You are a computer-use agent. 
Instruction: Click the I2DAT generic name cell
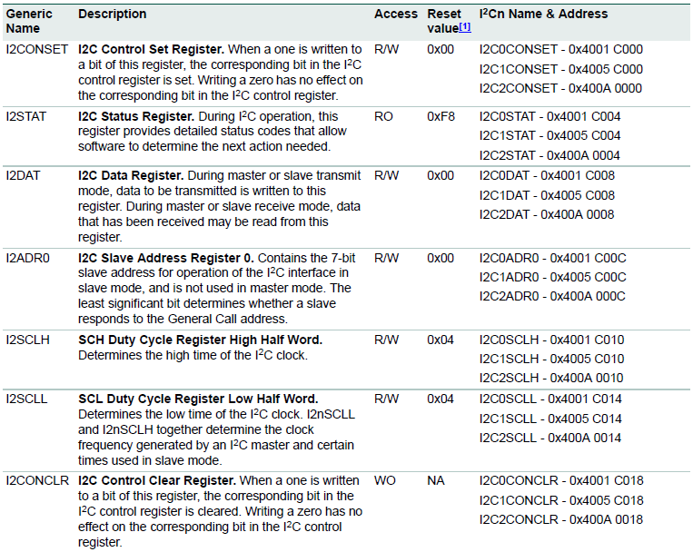pos(25,175)
